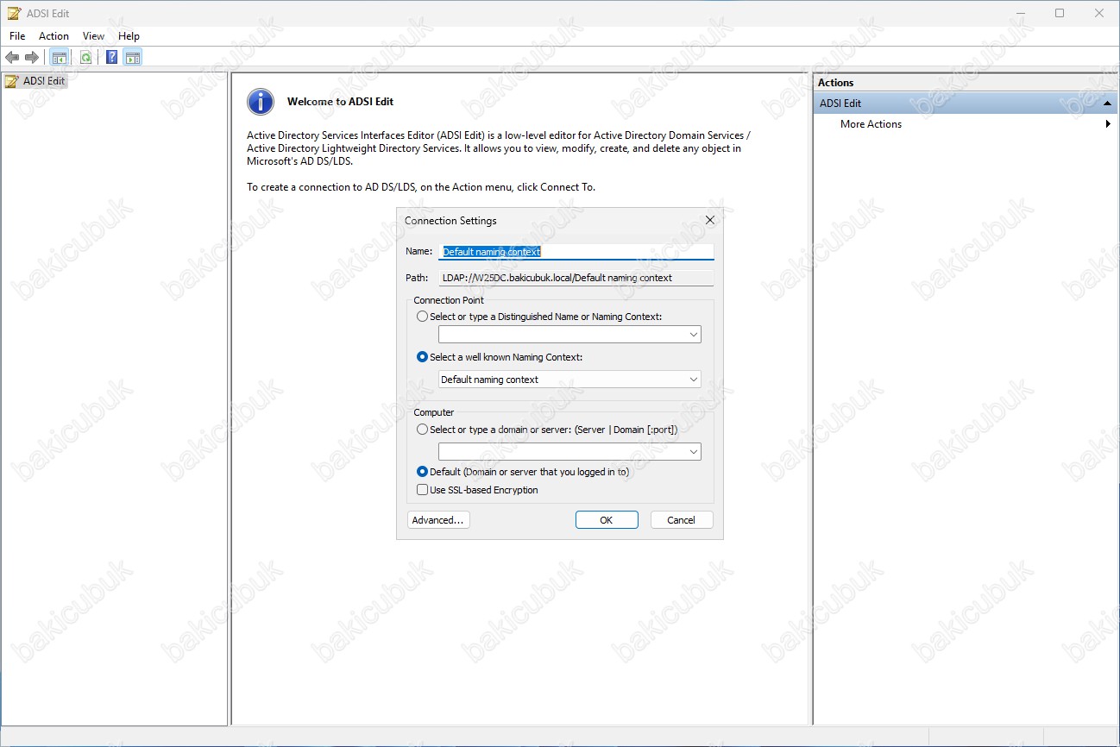Click OK in Connection Settings
This screenshot has height=747, width=1120.
point(607,520)
